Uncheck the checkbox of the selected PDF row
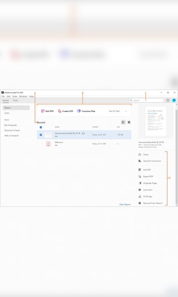 [x=41, y=135]
